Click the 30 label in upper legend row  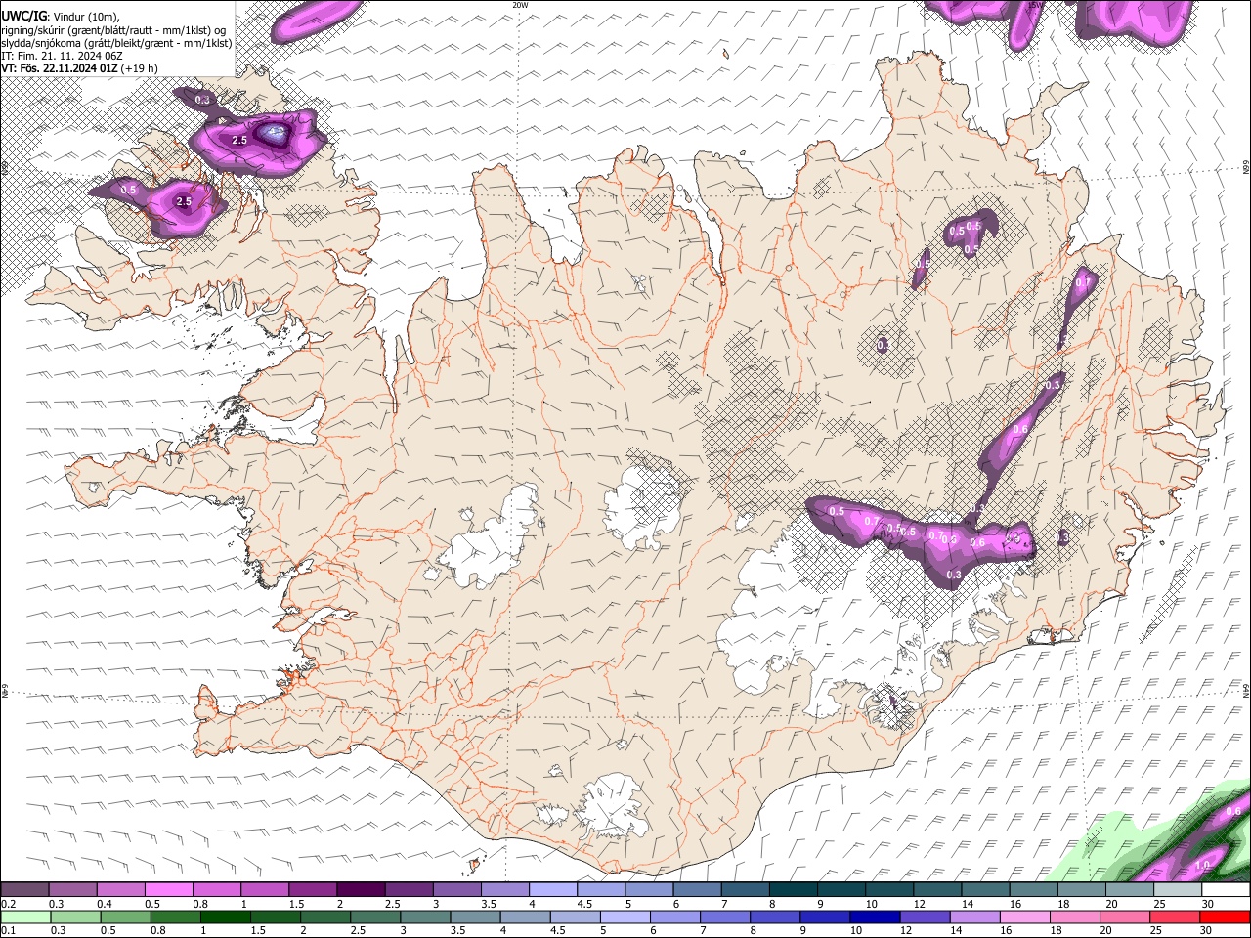[1208, 904]
